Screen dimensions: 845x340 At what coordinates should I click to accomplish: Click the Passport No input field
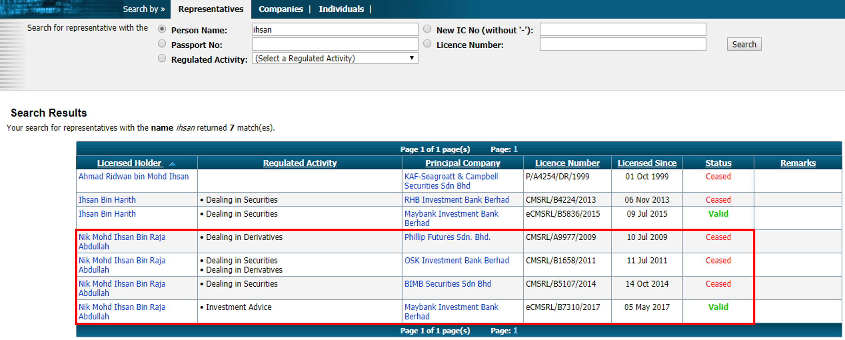pyautogui.click(x=335, y=44)
